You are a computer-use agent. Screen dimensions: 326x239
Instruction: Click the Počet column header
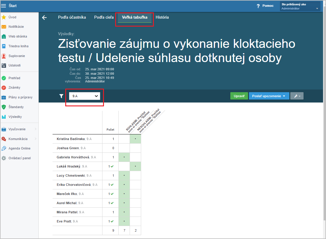click(110, 130)
